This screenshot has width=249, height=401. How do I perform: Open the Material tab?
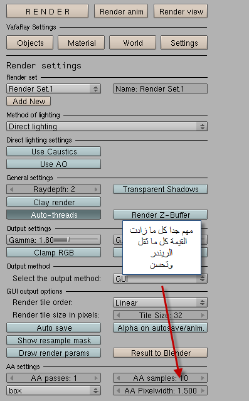(82, 43)
